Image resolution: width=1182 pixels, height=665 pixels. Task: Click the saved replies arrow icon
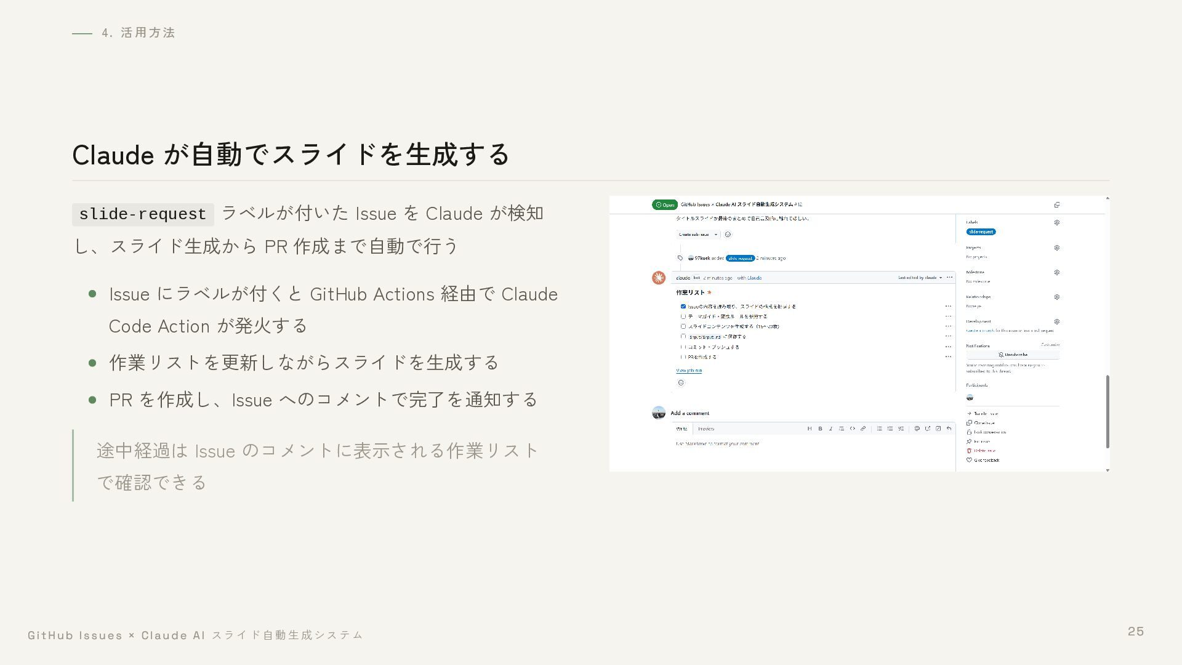(x=949, y=429)
